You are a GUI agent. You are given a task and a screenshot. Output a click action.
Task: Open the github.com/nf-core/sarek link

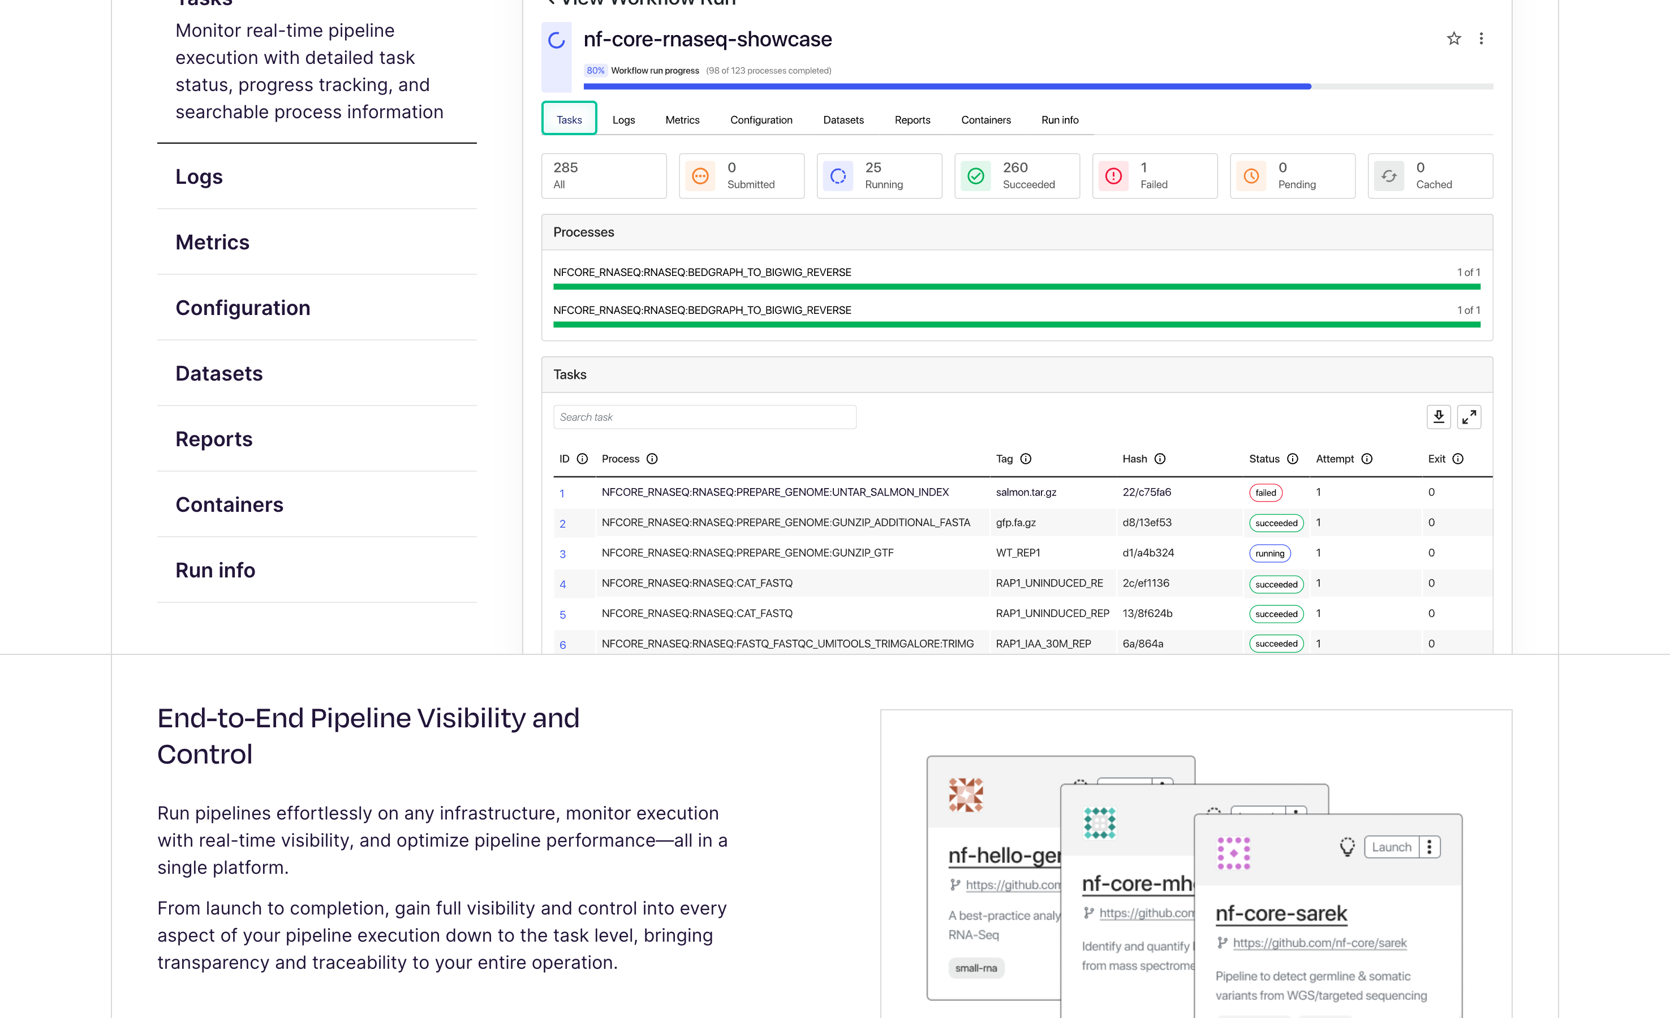click(x=1319, y=943)
